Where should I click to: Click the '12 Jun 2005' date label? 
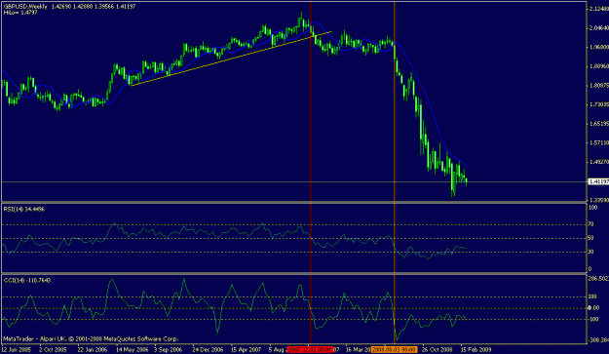[17, 349]
